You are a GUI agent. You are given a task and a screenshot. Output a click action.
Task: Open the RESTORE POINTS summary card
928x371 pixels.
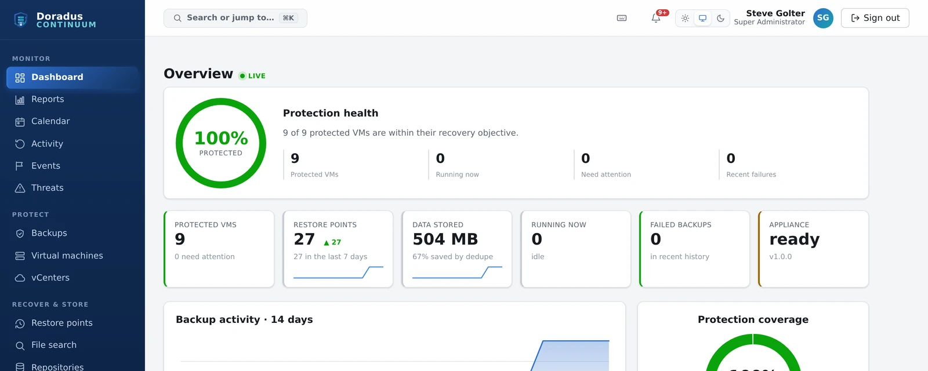(338, 249)
